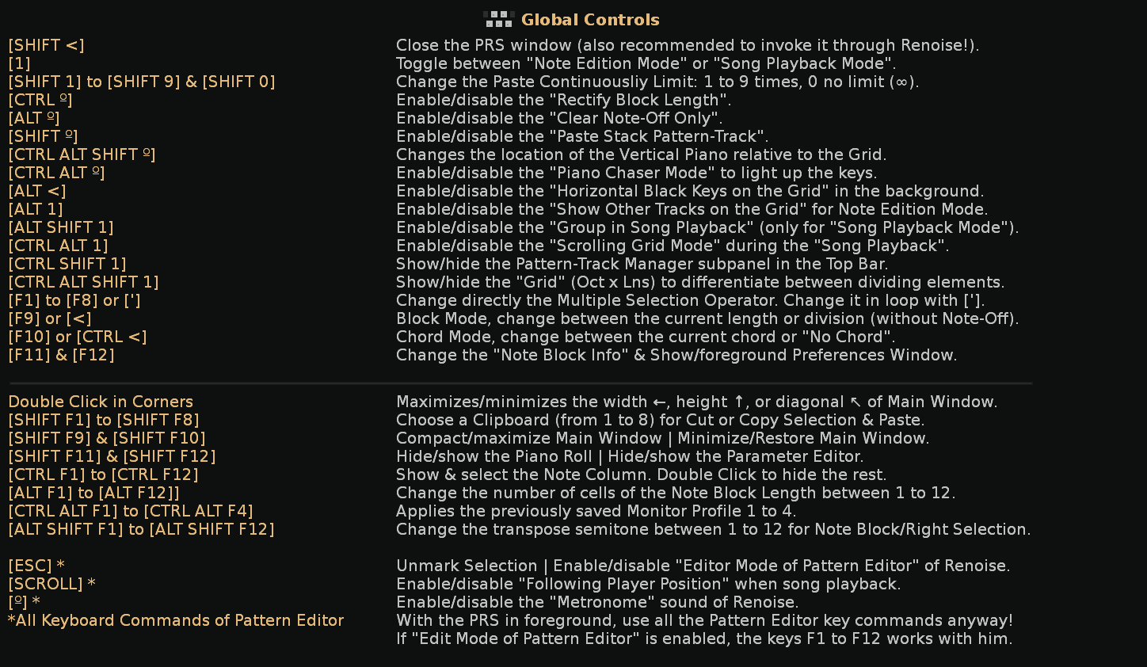This screenshot has height=667, width=1147.
Task: Click the Double Click in Corners label
Action: click(101, 402)
